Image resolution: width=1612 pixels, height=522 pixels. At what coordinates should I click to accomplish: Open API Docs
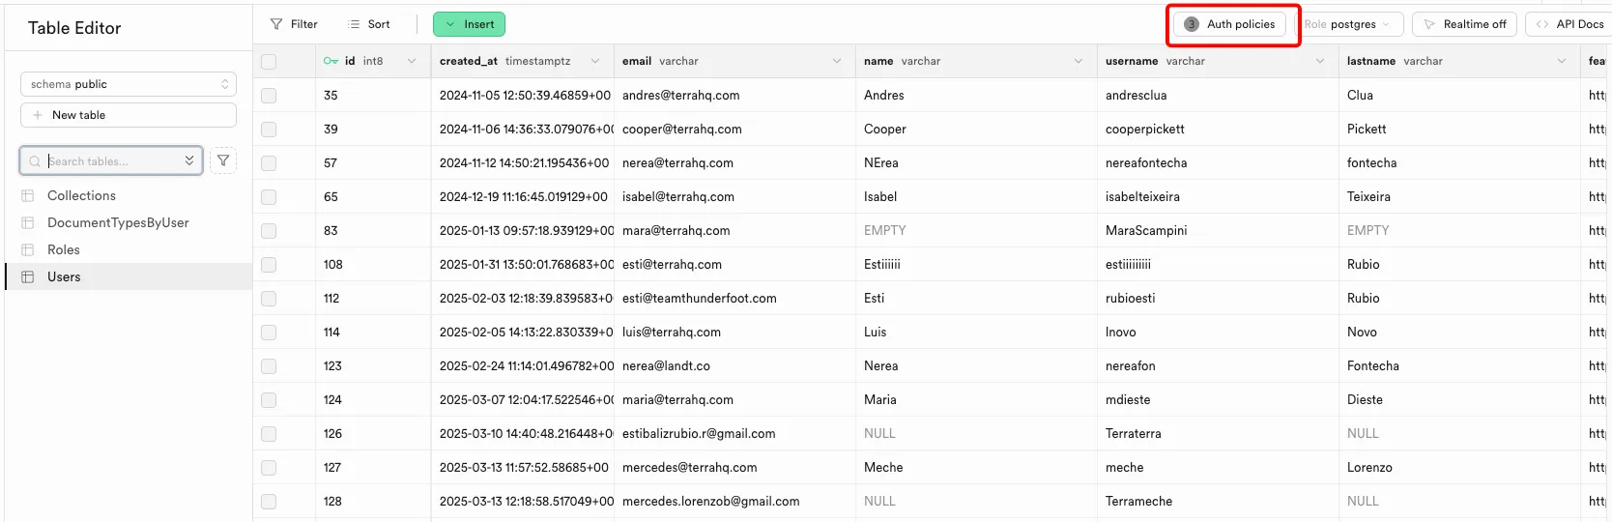coord(1569,24)
